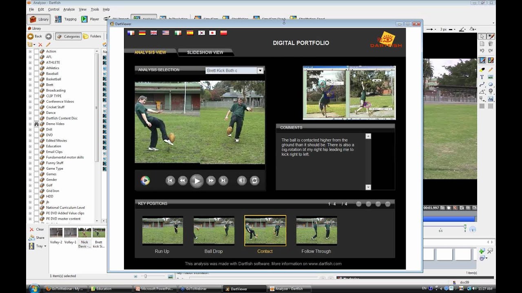Go Back in the Library panel
Image resolution: width=522 pixels, height=293 pixels.
click(35, 36)
